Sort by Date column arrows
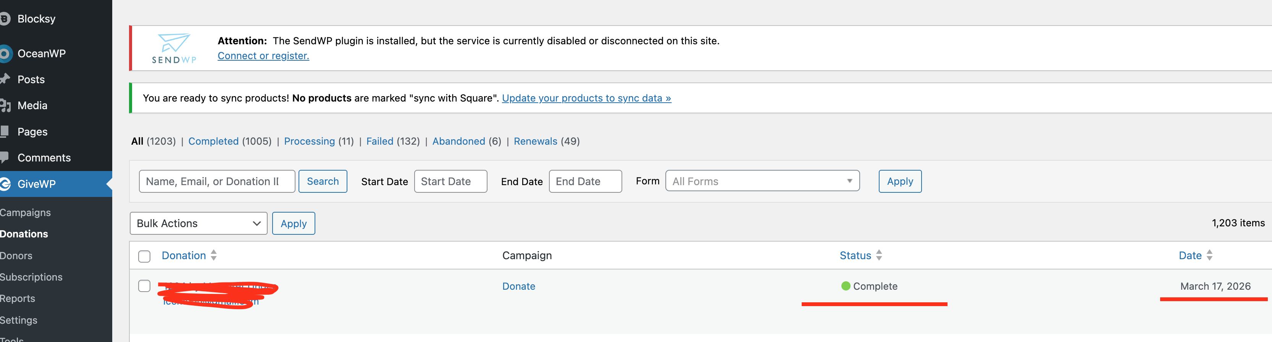 coord(1209,255)
